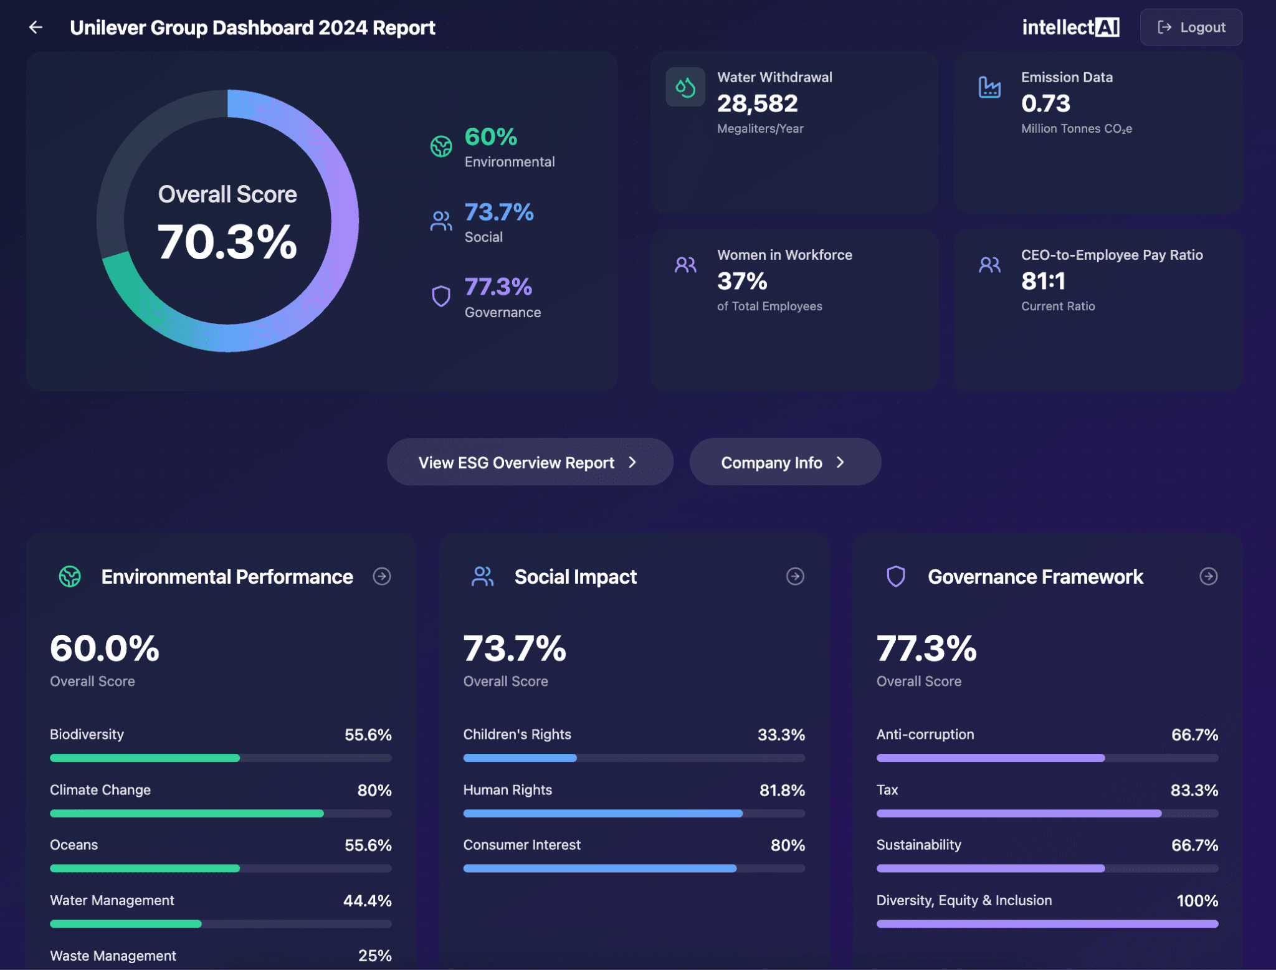Click the Diversity, Equity & Inclusion progress bar
The width and height of the screenshot is (1276, 970).
point(1047,924)
